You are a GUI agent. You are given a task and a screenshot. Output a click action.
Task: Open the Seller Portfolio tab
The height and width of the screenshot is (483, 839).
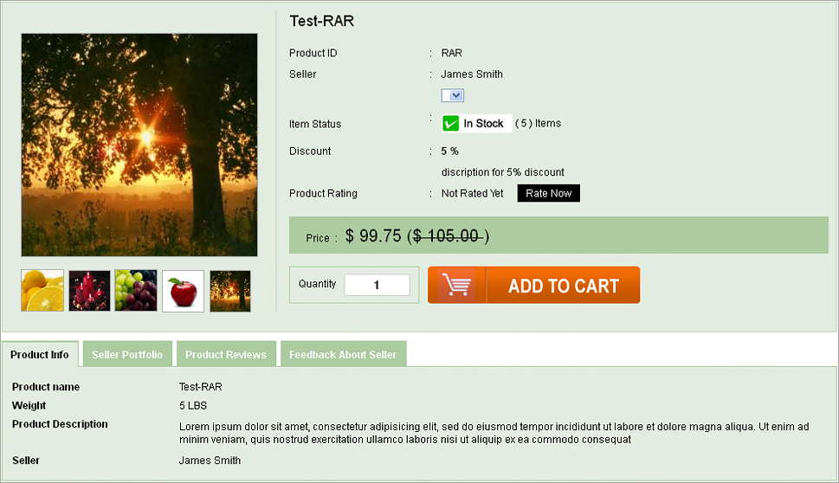click(x=127, y=355)
